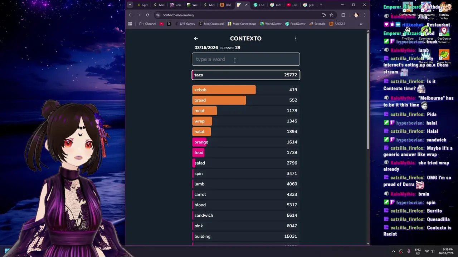Open the YouTube bookmark icon
The image size is (458, 257).
162,24
